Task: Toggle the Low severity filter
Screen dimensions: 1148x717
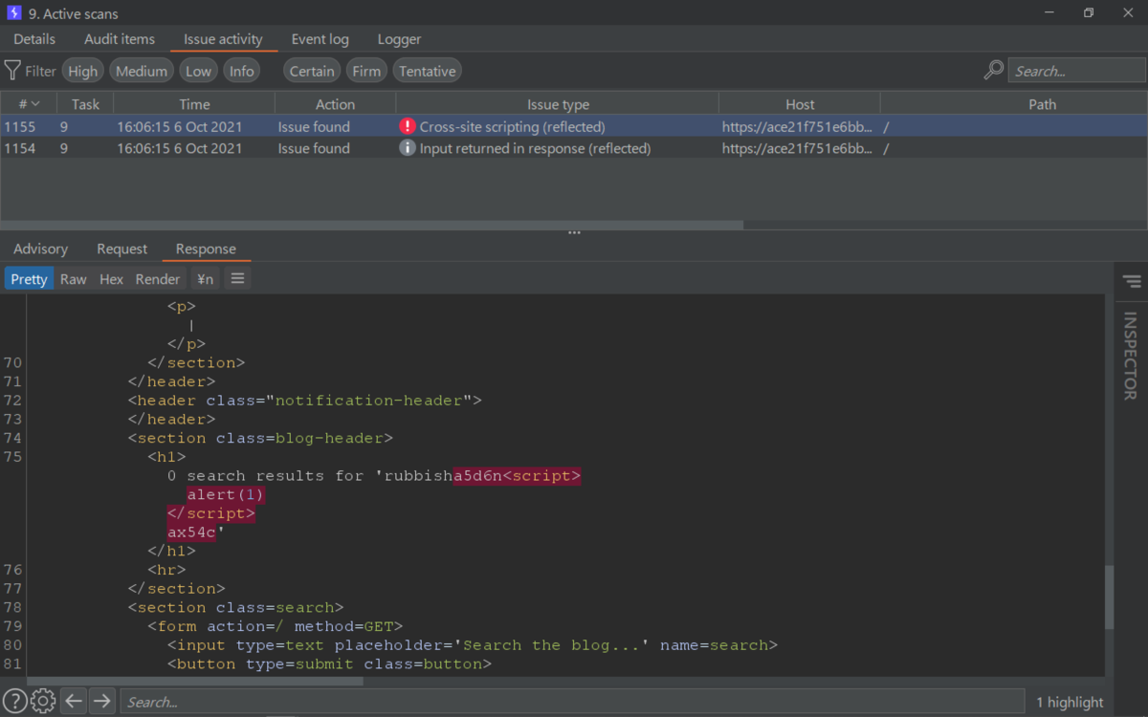Action: tap(199, 71)
